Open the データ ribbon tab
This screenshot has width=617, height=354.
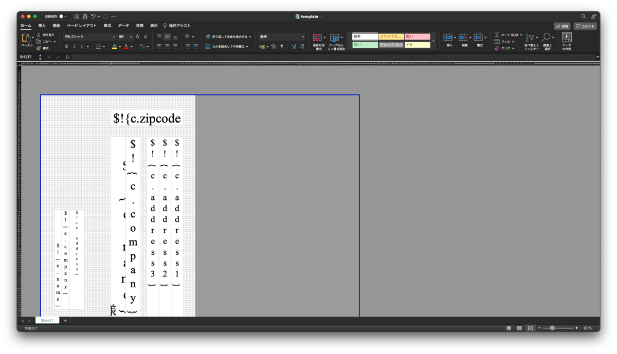tap(123, 26)
